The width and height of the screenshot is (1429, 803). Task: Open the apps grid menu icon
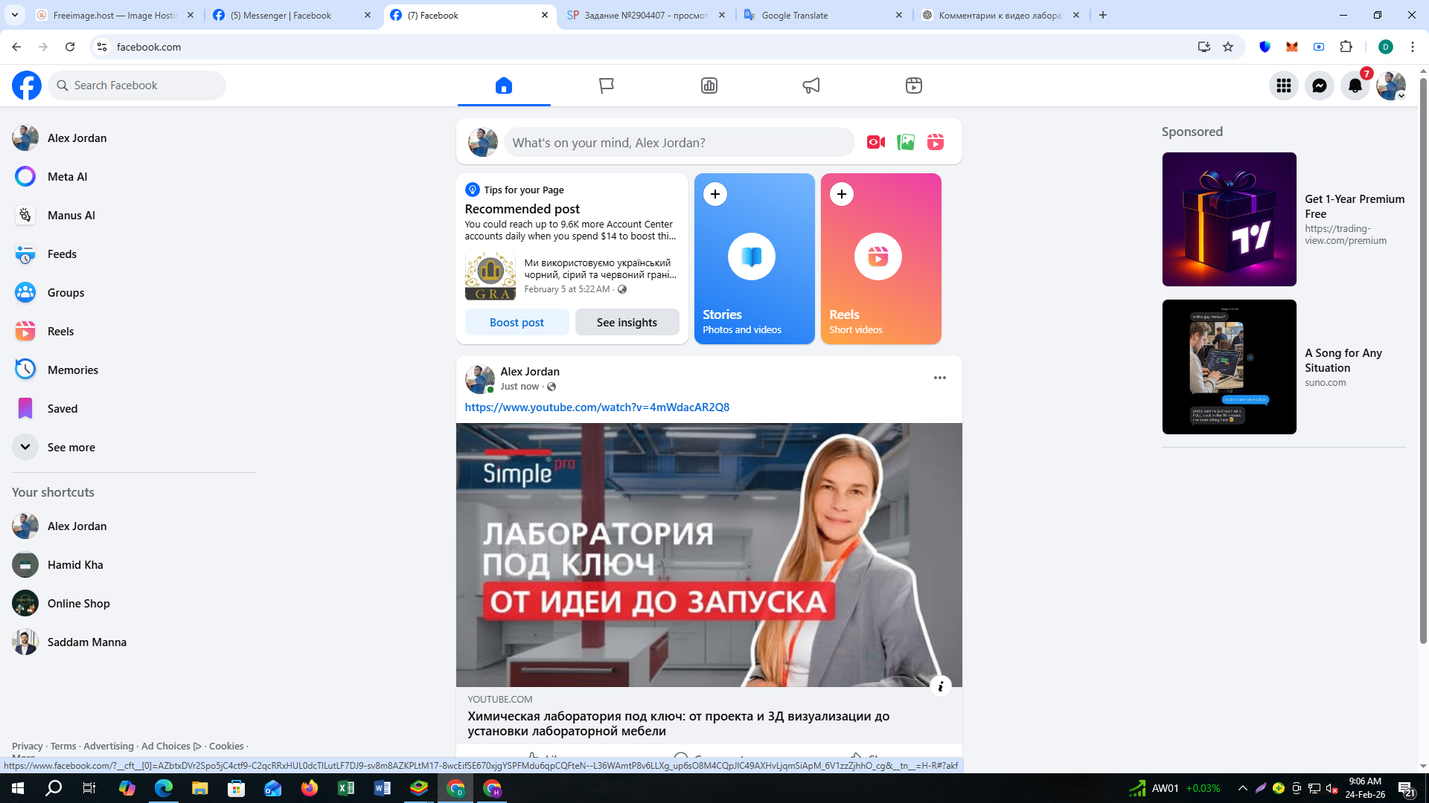click(x=1283, y=86)
